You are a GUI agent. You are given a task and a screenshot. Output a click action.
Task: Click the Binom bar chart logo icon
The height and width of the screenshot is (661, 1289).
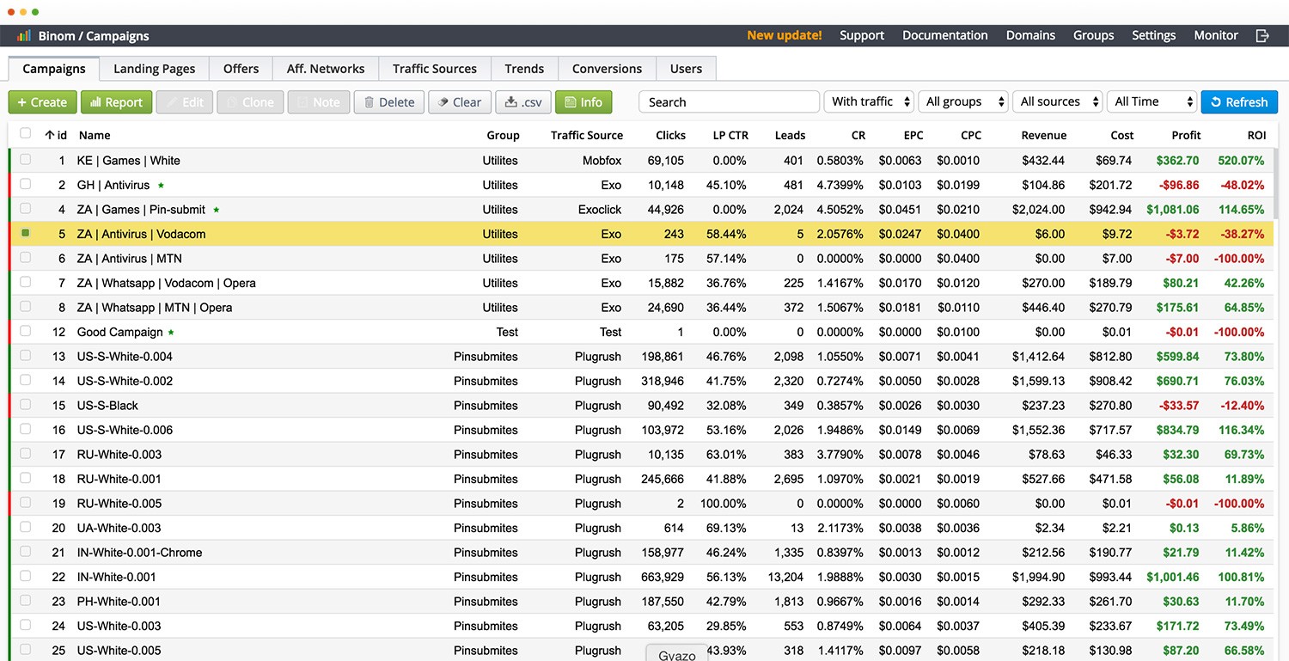click(x=24, y=35)
